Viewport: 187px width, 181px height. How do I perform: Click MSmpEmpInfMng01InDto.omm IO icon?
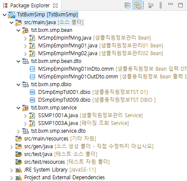click(32, 69)
